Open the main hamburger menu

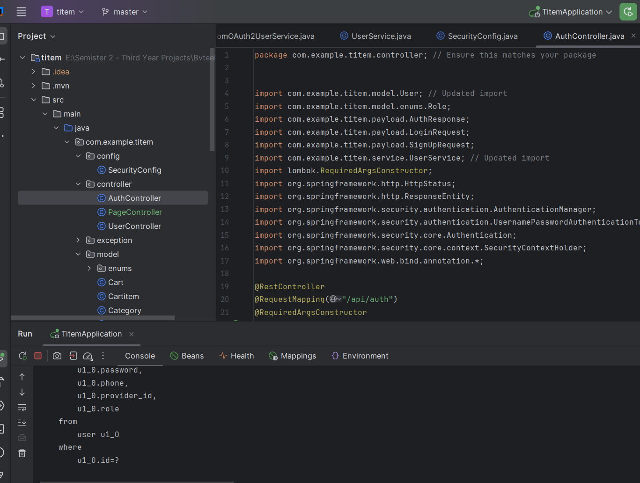[x=22, y=12]
